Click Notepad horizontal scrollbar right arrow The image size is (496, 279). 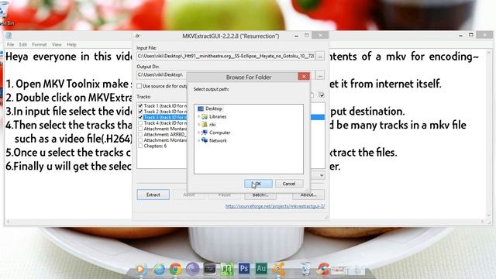(482, 222)
